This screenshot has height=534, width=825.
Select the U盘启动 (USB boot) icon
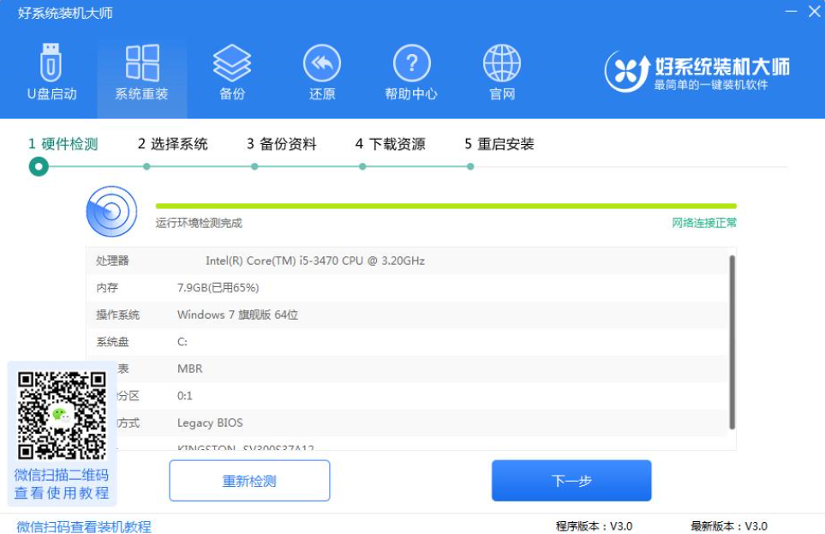click(x=51, y=69)
